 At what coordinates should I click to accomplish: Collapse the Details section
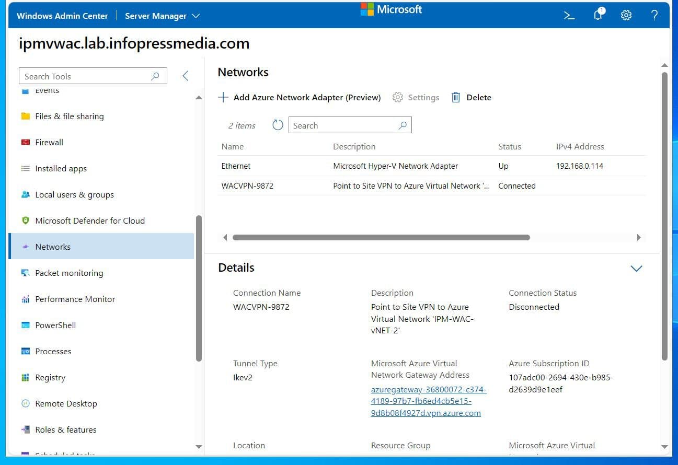point(636,268)
